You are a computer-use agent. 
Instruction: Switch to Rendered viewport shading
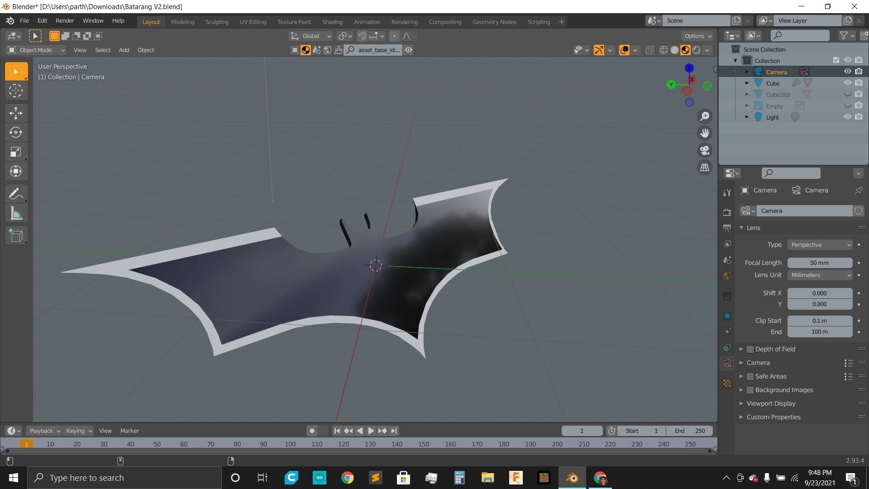[x=697, y=50]
